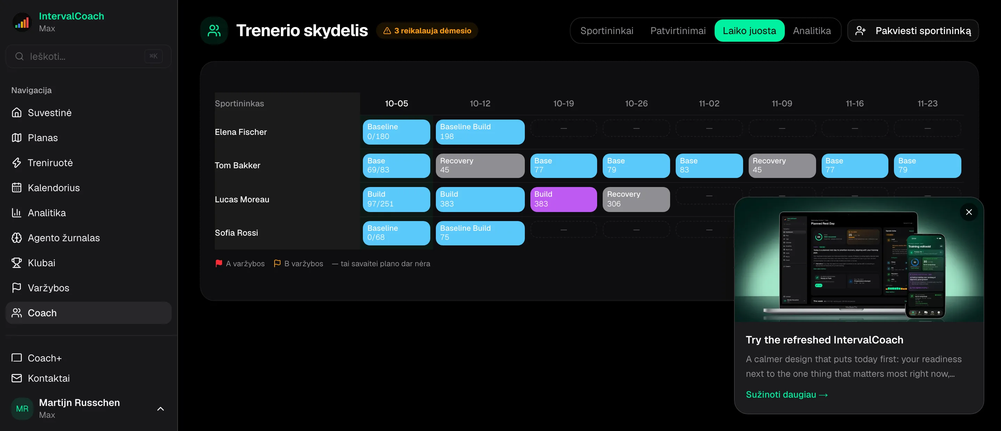Switch to the Patvirtinimai tab

click(678, 31)
